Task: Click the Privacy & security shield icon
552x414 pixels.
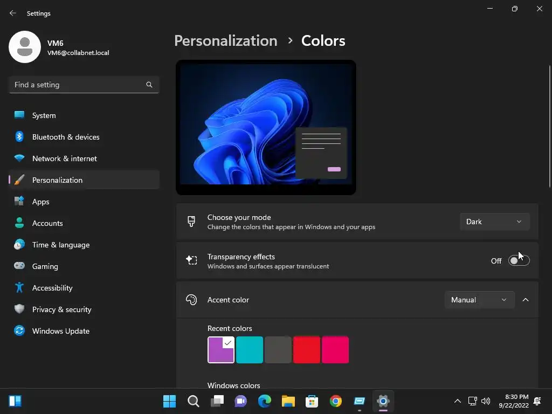Action: 19,309
